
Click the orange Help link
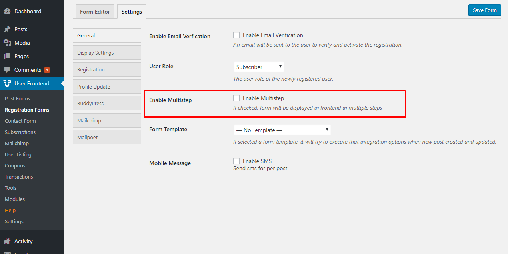click(x=10, y=210)
